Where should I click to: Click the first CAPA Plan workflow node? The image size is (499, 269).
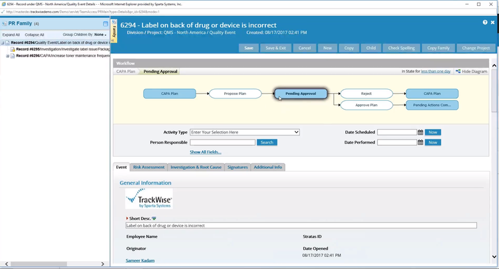coord(170,94)
